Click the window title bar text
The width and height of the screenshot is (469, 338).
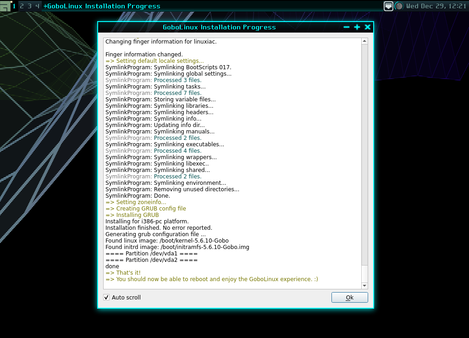[219, 27]
